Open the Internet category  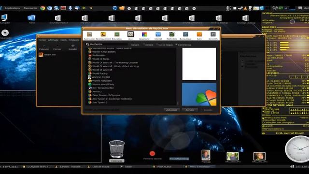click(158, 36)
